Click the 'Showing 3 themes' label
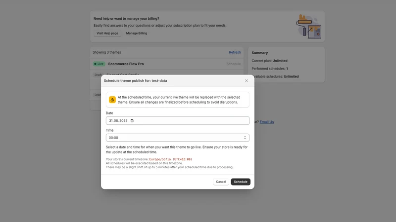The height and width of the screenshot is (222, 396). [106, 52]
